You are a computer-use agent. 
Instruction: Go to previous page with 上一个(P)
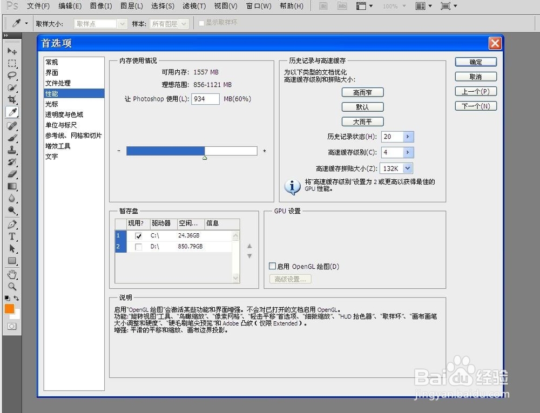[476, 91]
